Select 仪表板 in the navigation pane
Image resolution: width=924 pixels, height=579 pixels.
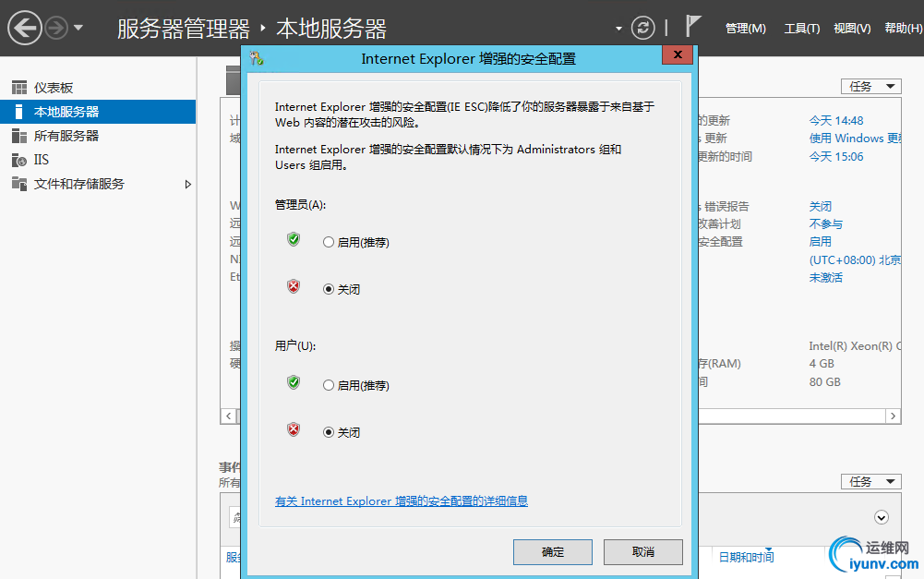(98, 88)
